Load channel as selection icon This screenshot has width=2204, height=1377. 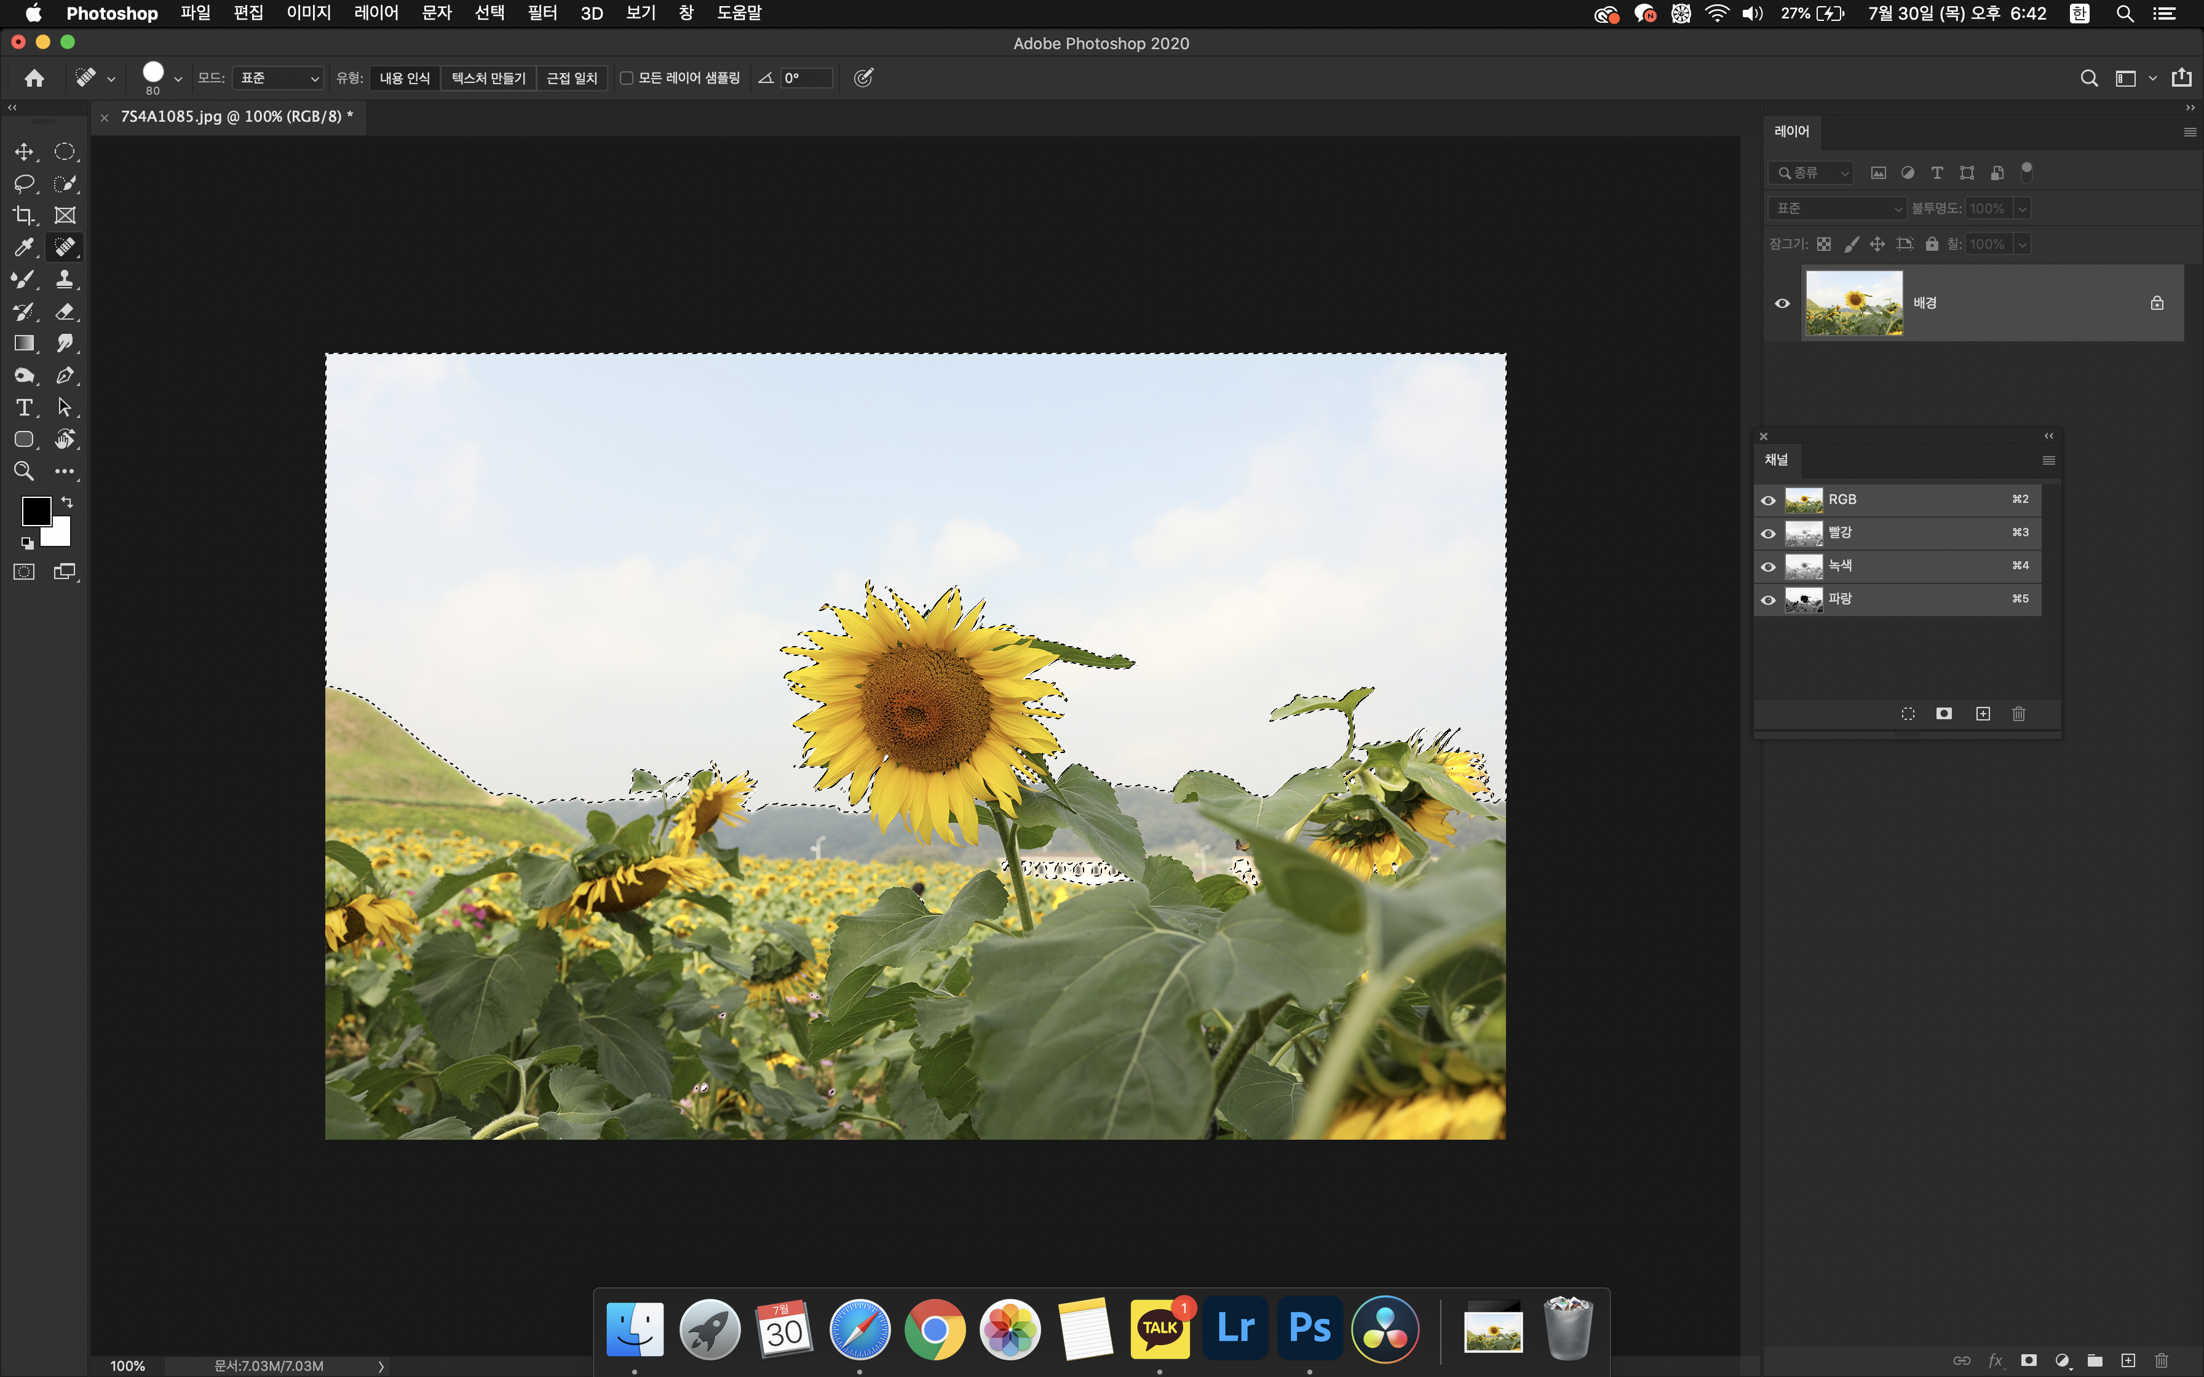tap(1908, 714)
